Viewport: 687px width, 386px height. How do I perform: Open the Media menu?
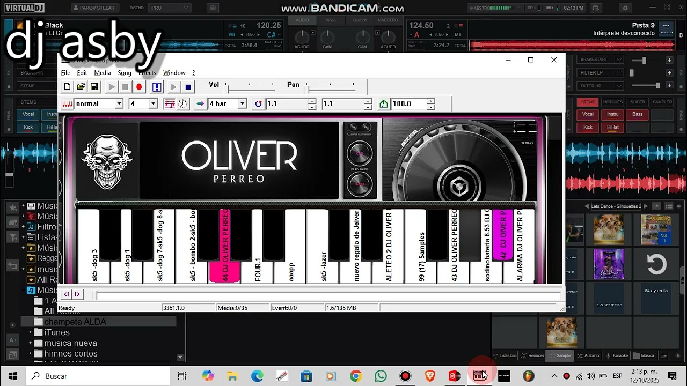103,73
